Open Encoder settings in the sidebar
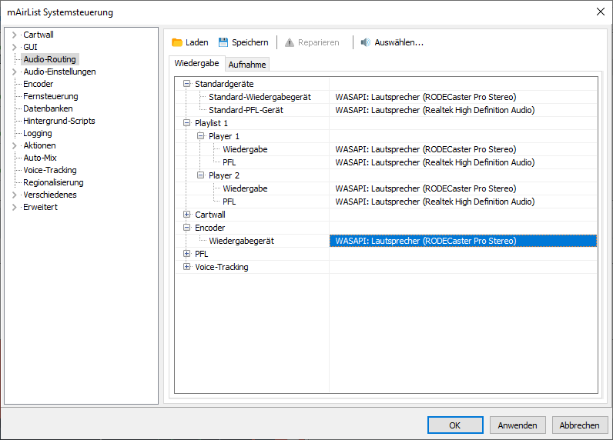 pos(39,84)
